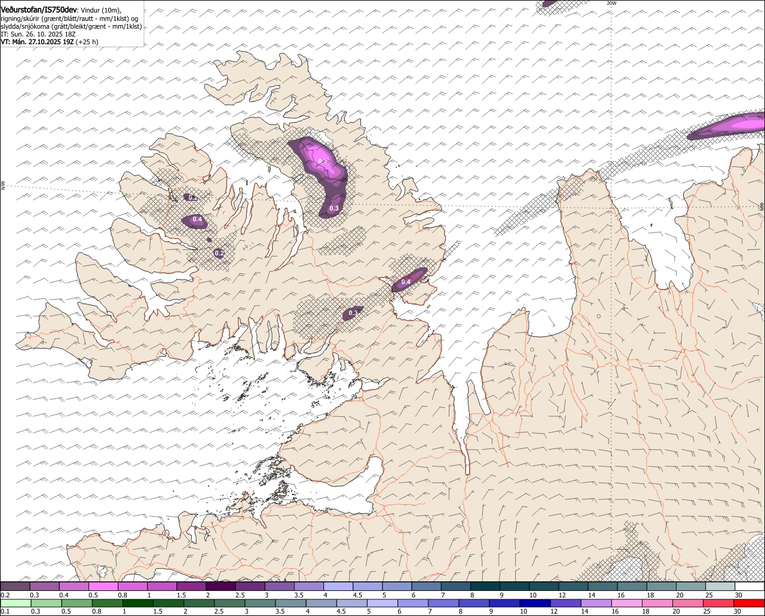
Task: Click the white 30 swatch in top legend row
Action: coord(749,586)
